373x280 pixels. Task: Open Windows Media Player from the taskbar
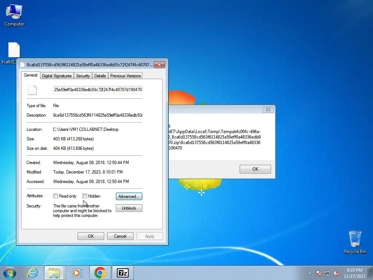pyautogui.click(x=76, y=273)
